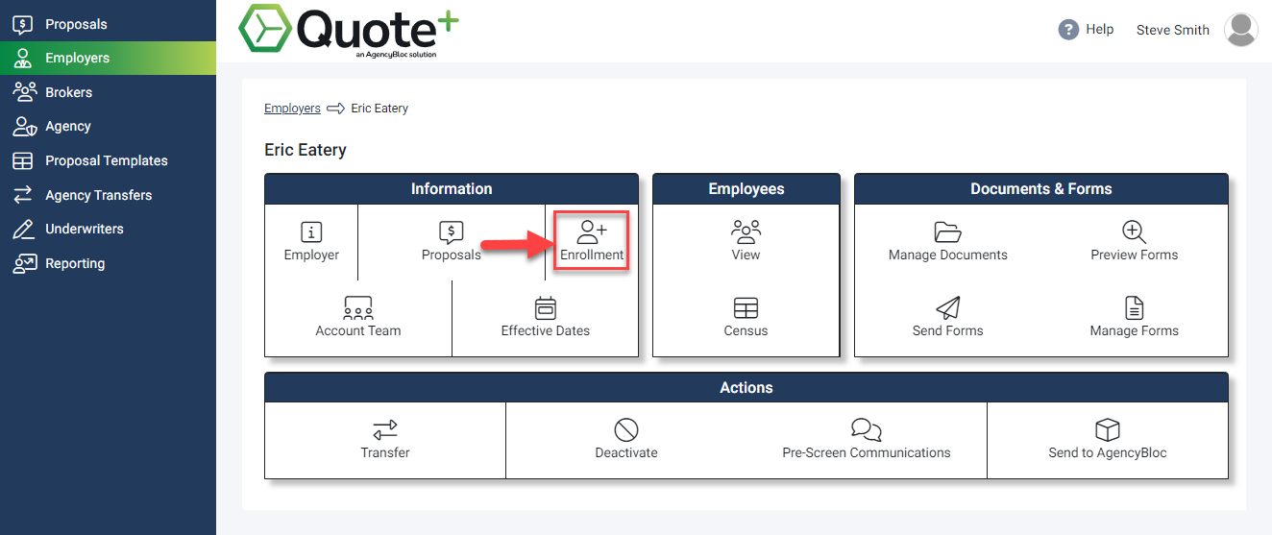Open the Employer information icon

point(311,231)
